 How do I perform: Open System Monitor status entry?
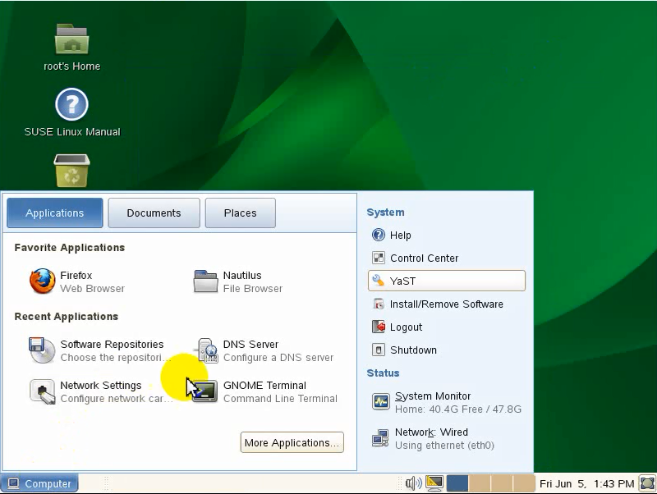(x=446, y=402)
